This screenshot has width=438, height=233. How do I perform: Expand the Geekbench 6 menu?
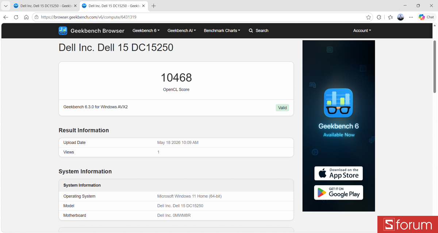[x=146, y=31]
